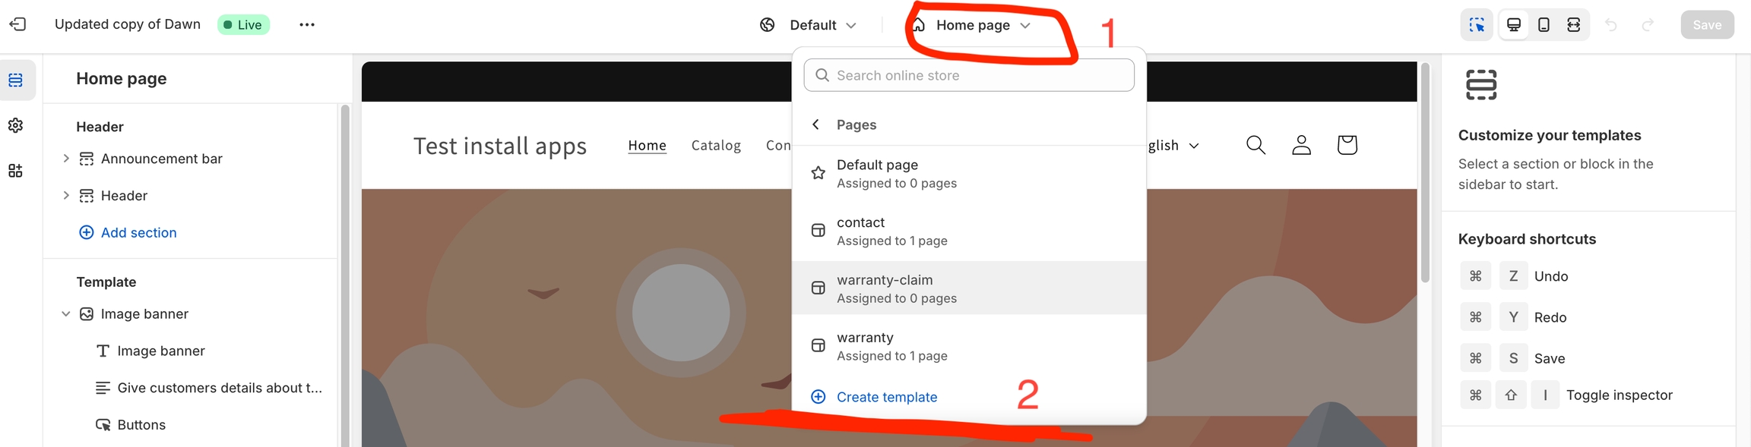Toggle the inspector selection tool
The width and height of the screenshot is (1751, 447).
point(1477,25)
